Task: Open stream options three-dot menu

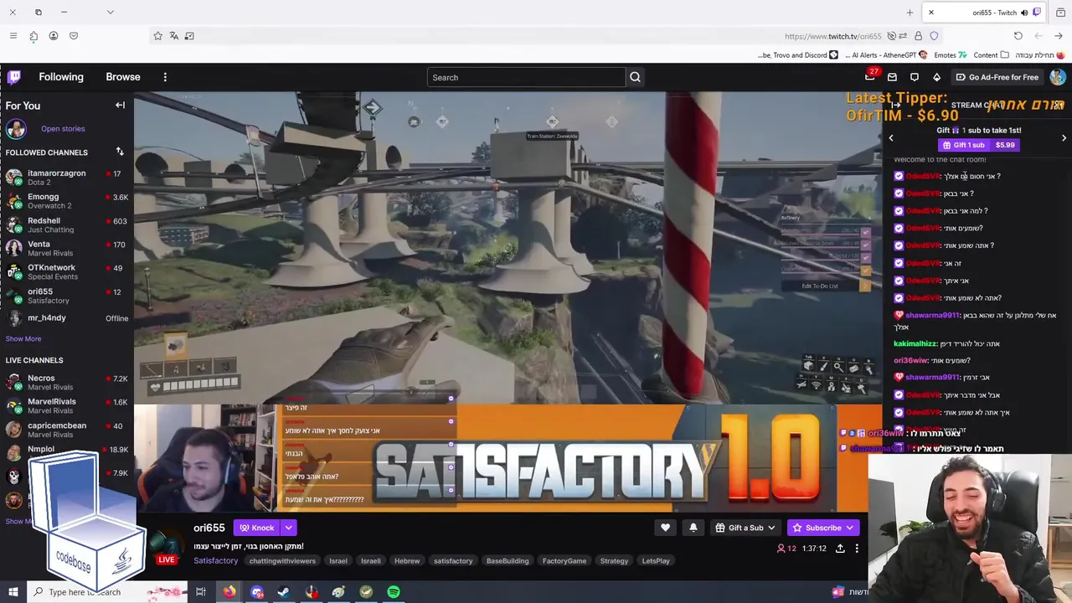Action: coord(856,549)
